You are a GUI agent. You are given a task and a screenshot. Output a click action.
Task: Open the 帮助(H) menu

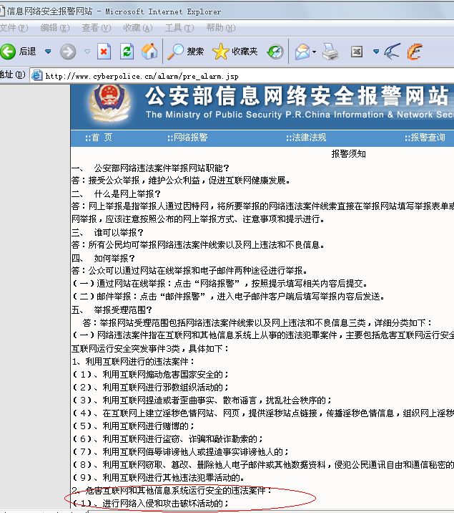[x=221, y=28]
